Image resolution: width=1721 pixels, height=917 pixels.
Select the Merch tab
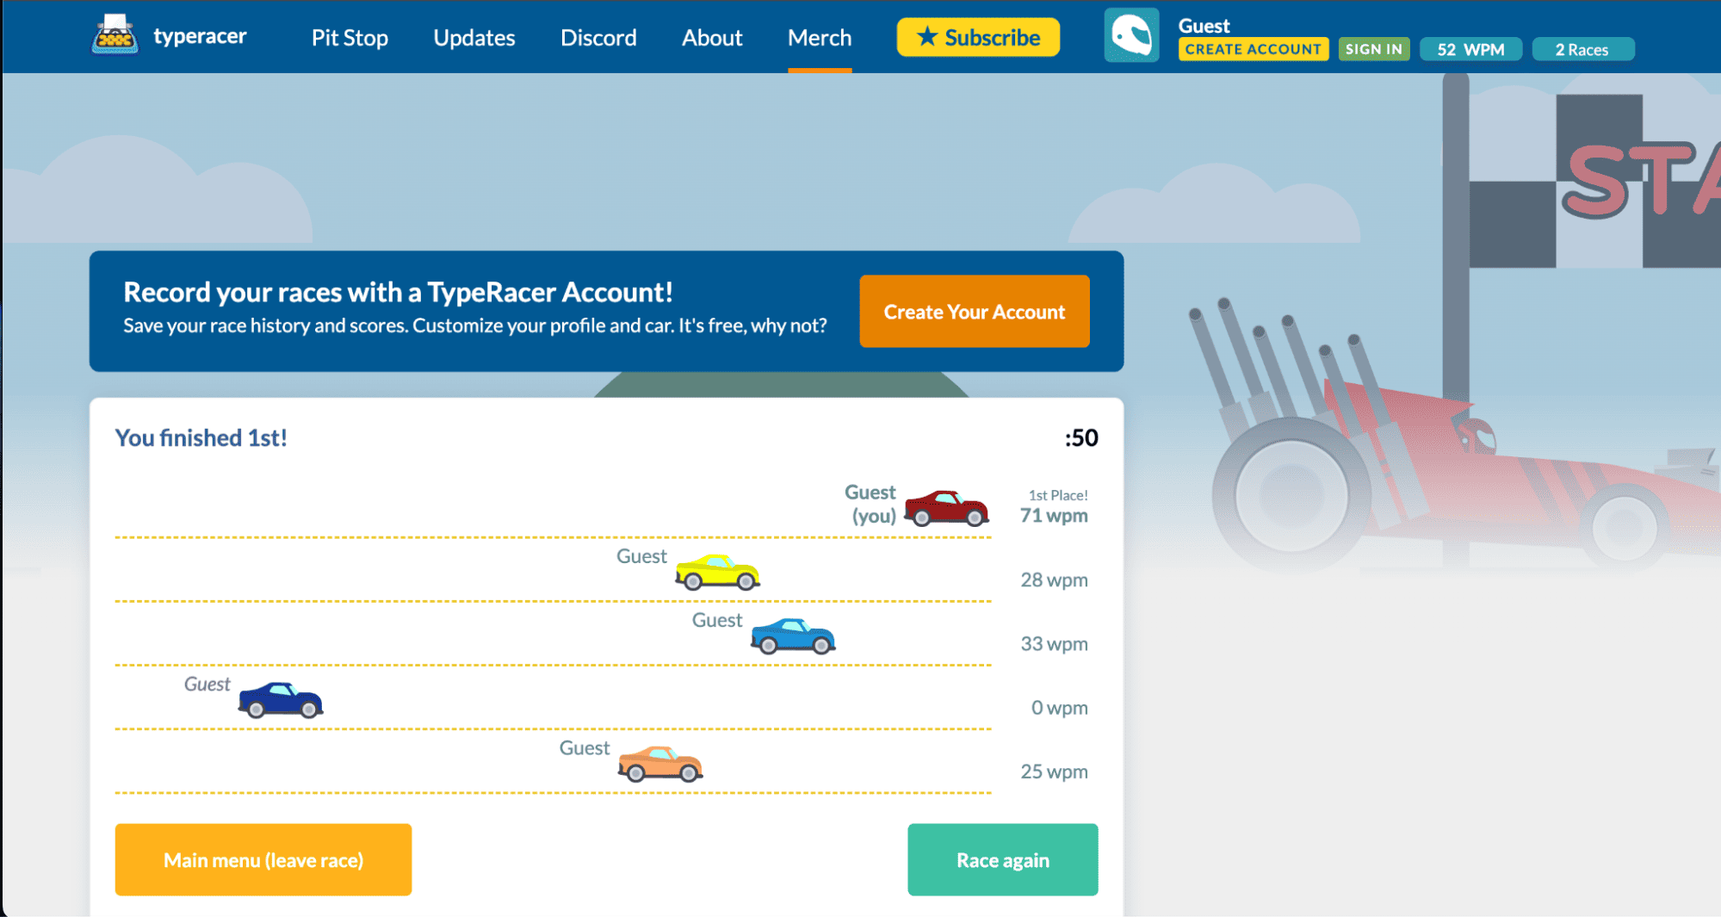point(820,38)
